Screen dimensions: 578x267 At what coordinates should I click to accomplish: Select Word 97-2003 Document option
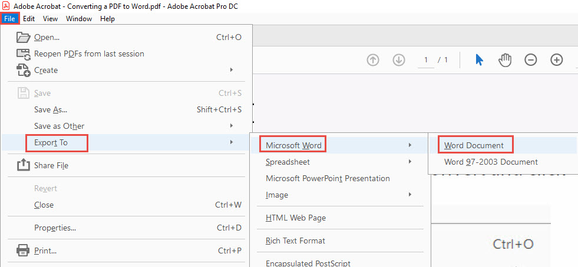click(x=491, y=162)
